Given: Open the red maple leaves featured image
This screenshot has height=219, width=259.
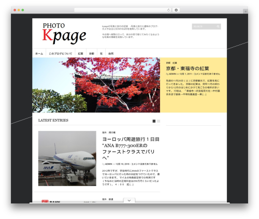Looking at the screenshot, I should tap(96, 85).
